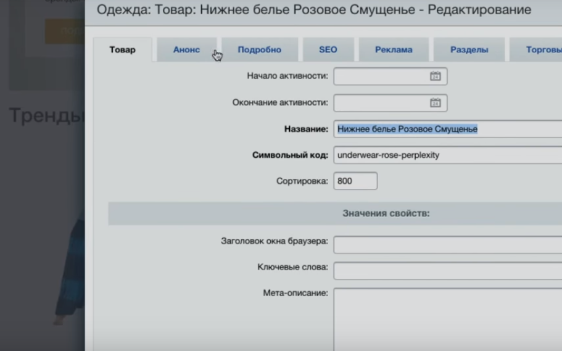
Task: Click the dialog title bar Одежда: Товар
Action: coord(313,10)
